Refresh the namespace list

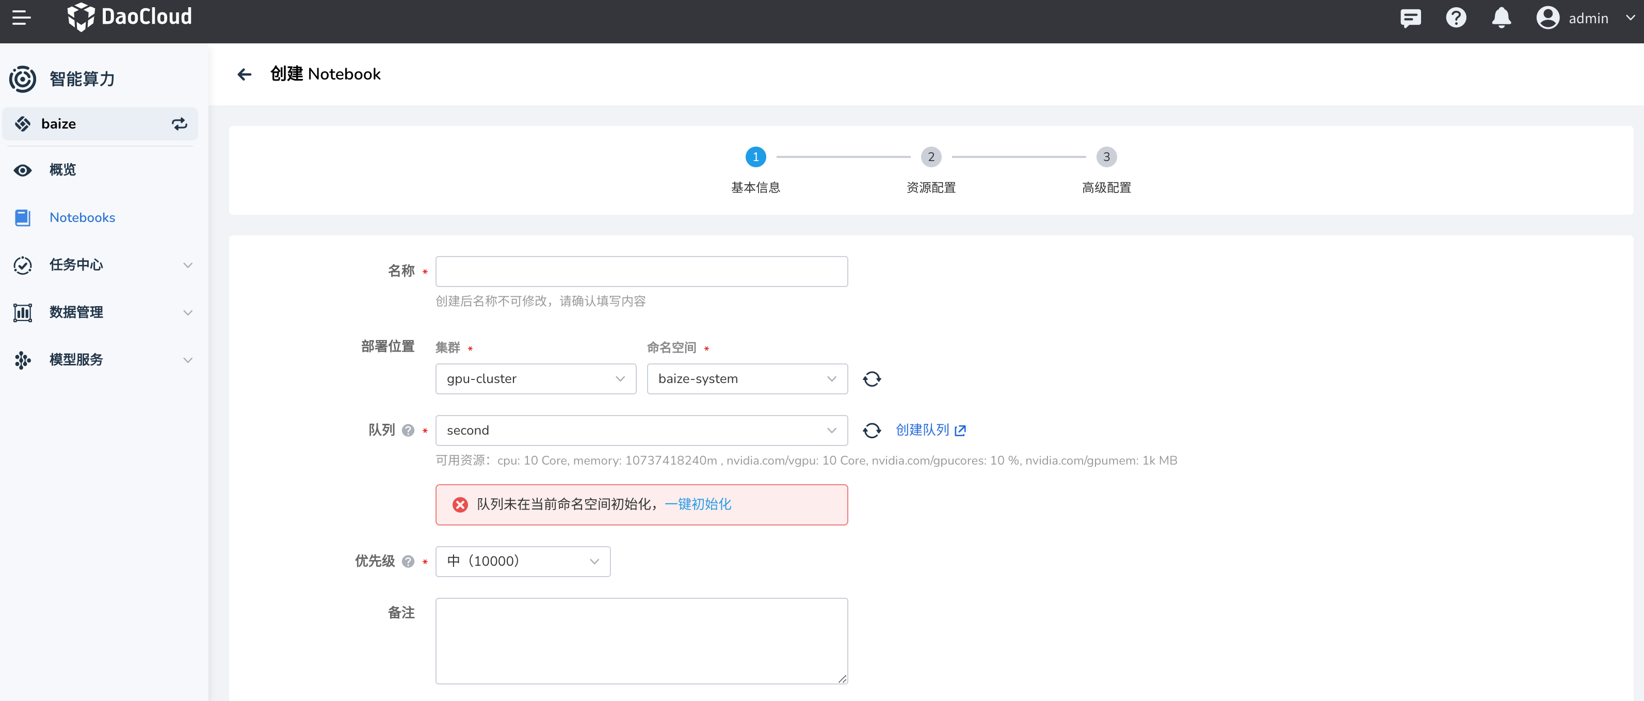[872, 379]
